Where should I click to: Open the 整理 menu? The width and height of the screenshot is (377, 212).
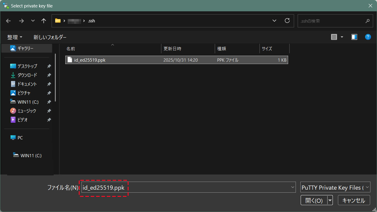15,37
